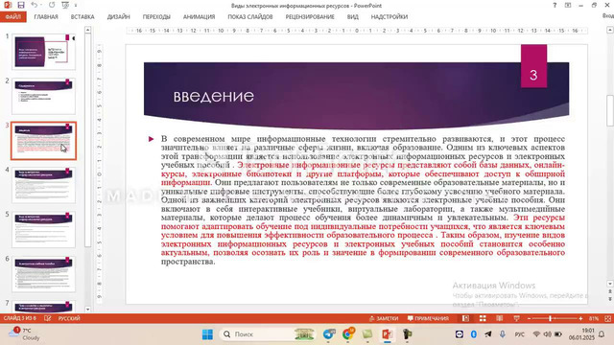Toggle the ПРИМЕЧАНИЯ comments pane
This screenshot has width=614, height=345.
pyautogui.click(x=428, y=318)
